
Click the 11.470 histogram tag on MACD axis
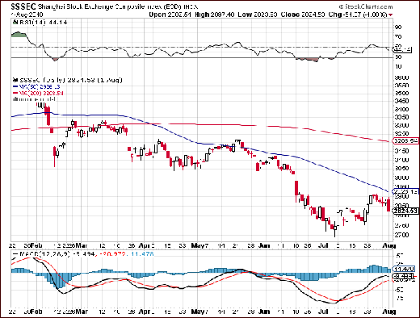tap(403, 269)
